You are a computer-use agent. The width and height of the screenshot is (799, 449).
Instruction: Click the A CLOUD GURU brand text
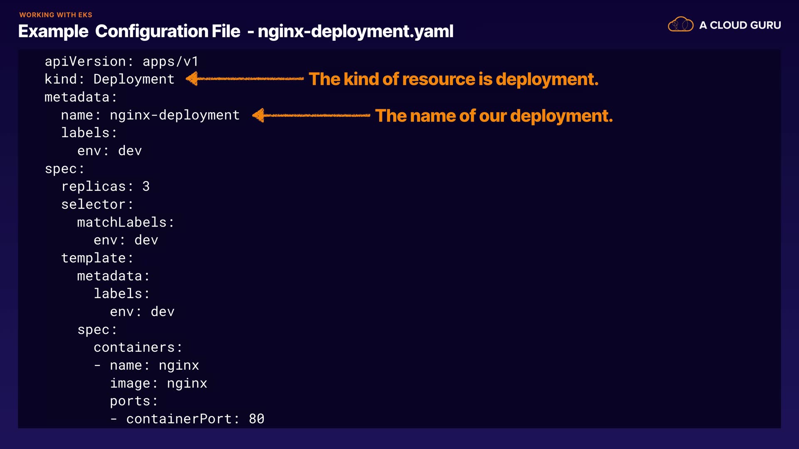740,25
